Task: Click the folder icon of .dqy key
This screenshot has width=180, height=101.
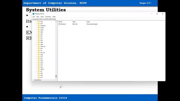Action: (x=39, y=32)
